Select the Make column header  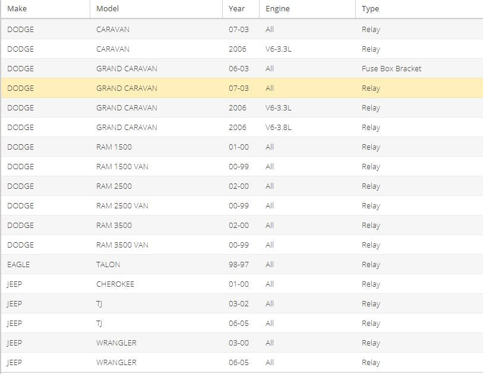pyautogui.click(x=46, y=9)
